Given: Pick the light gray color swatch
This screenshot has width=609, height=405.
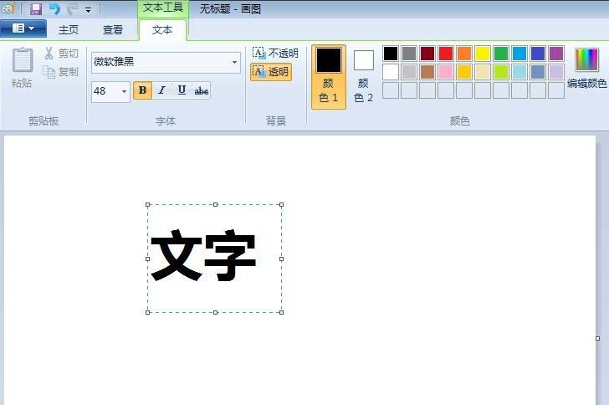Looking at the screenshot, I should coord(409,72).
